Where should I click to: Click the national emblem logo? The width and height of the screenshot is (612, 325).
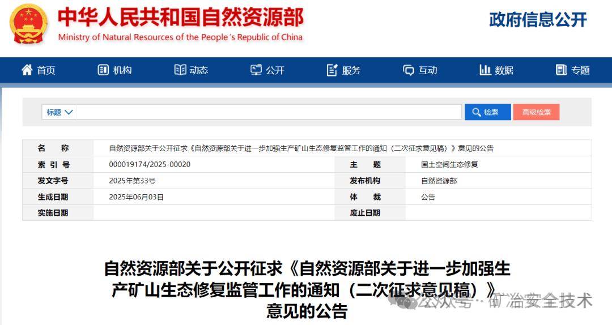28,24
